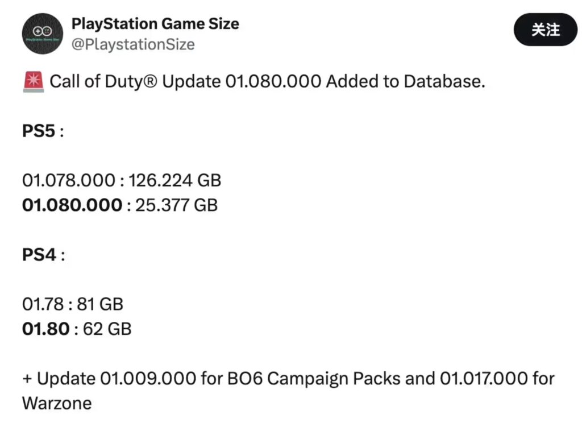
Task: Click the 01.78 : 81 GB line
Action: (x=73, y=304)
